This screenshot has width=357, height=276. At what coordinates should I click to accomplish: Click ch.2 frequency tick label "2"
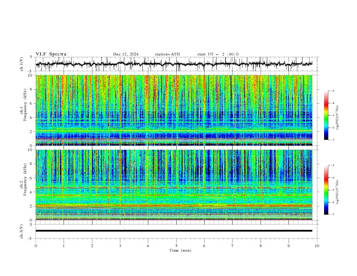pyautogui.click(x=32, y=206)
